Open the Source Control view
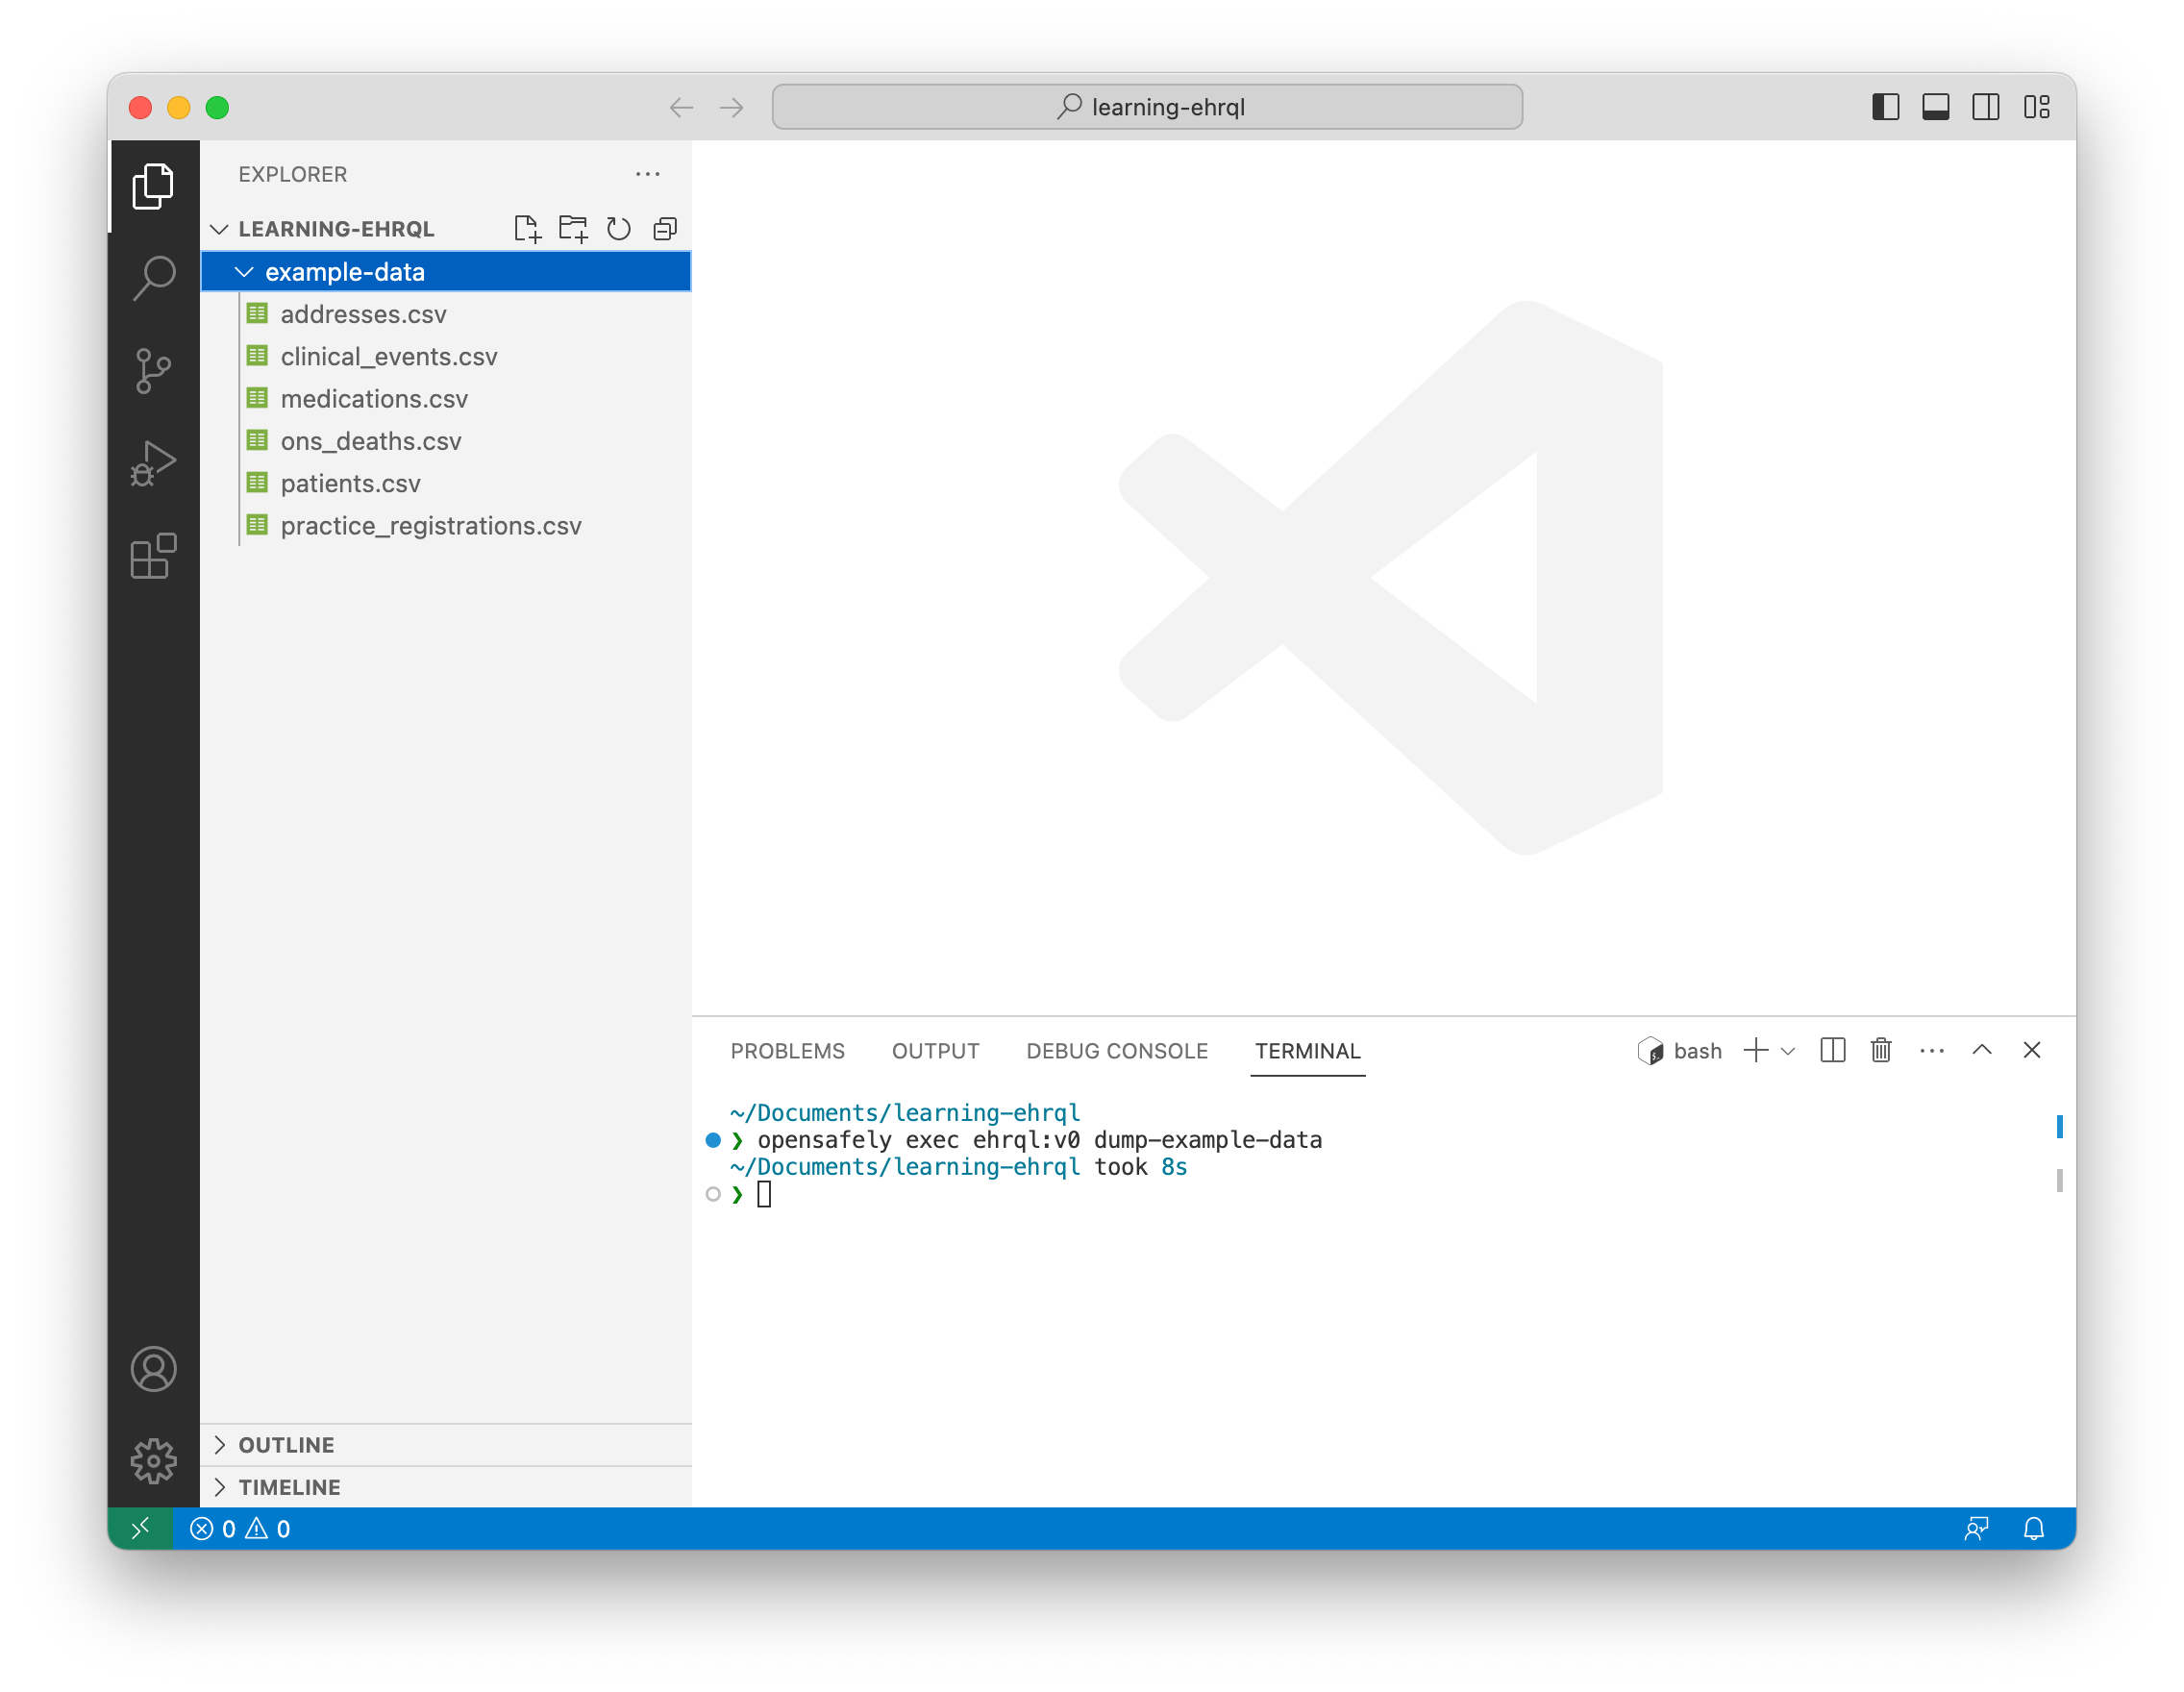 point(153,371)
